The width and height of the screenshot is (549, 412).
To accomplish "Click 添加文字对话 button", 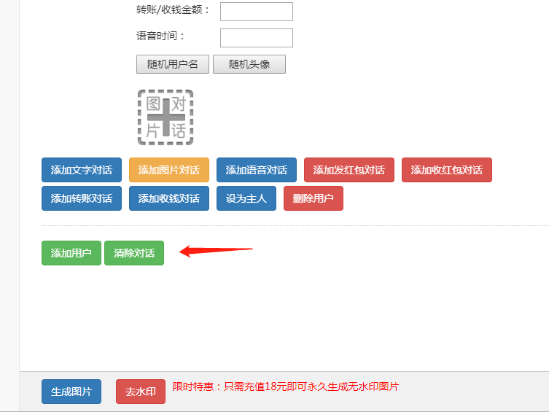I will pyautogui.click(x=82, y=170).
